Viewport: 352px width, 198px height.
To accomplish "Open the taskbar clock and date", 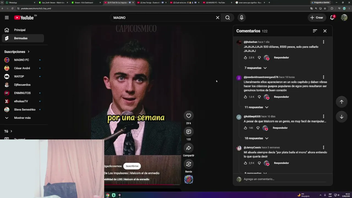I will pyautogui.click(x=346, y=195).
